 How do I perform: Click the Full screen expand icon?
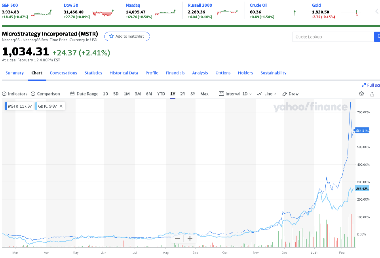click(x=363, y=85)
